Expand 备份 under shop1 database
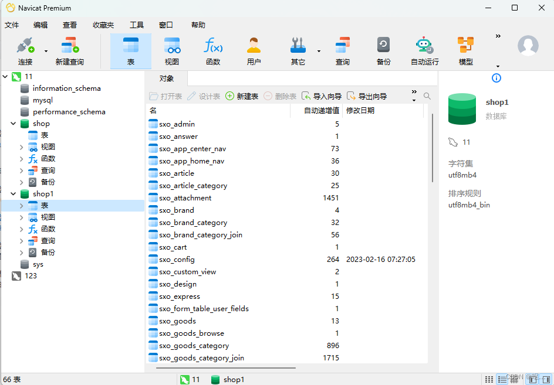Screen dimensions: 554x385 click(x=22, y=253)
